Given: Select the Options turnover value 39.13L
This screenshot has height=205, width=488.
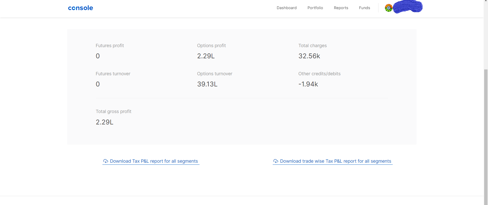Looking at the screenshot, I should click(x=207, y=84).
